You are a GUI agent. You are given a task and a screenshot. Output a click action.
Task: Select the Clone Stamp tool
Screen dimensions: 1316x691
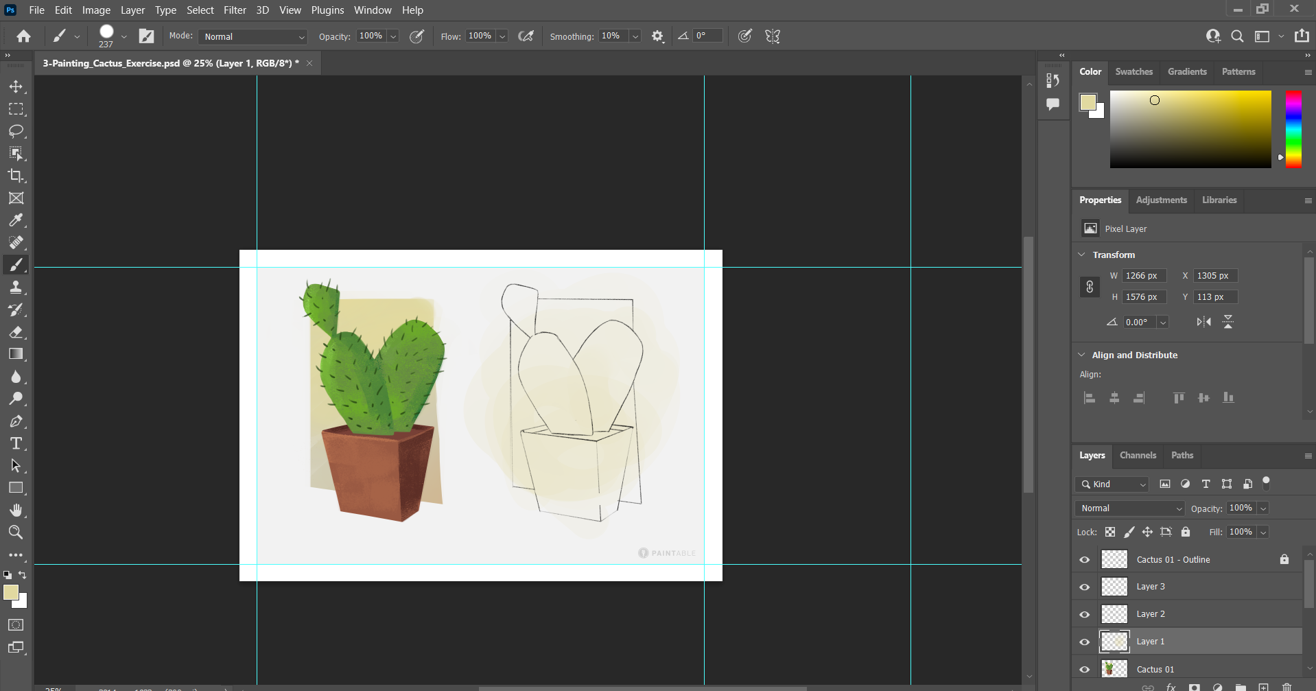tap(17, 287)
